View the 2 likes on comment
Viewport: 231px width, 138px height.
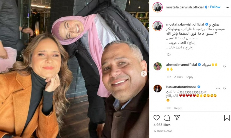(x=178, y=77)
